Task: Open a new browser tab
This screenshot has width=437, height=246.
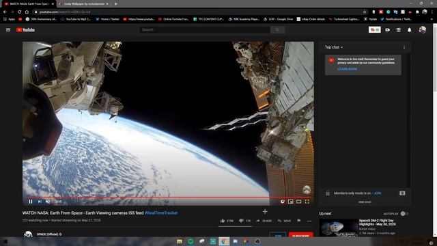Action: (115, 4)
